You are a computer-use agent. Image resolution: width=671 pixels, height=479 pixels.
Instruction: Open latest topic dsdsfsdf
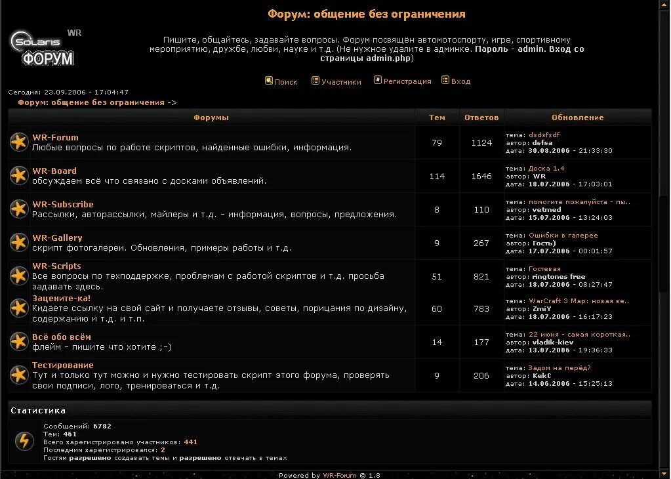tap(544, 135)
